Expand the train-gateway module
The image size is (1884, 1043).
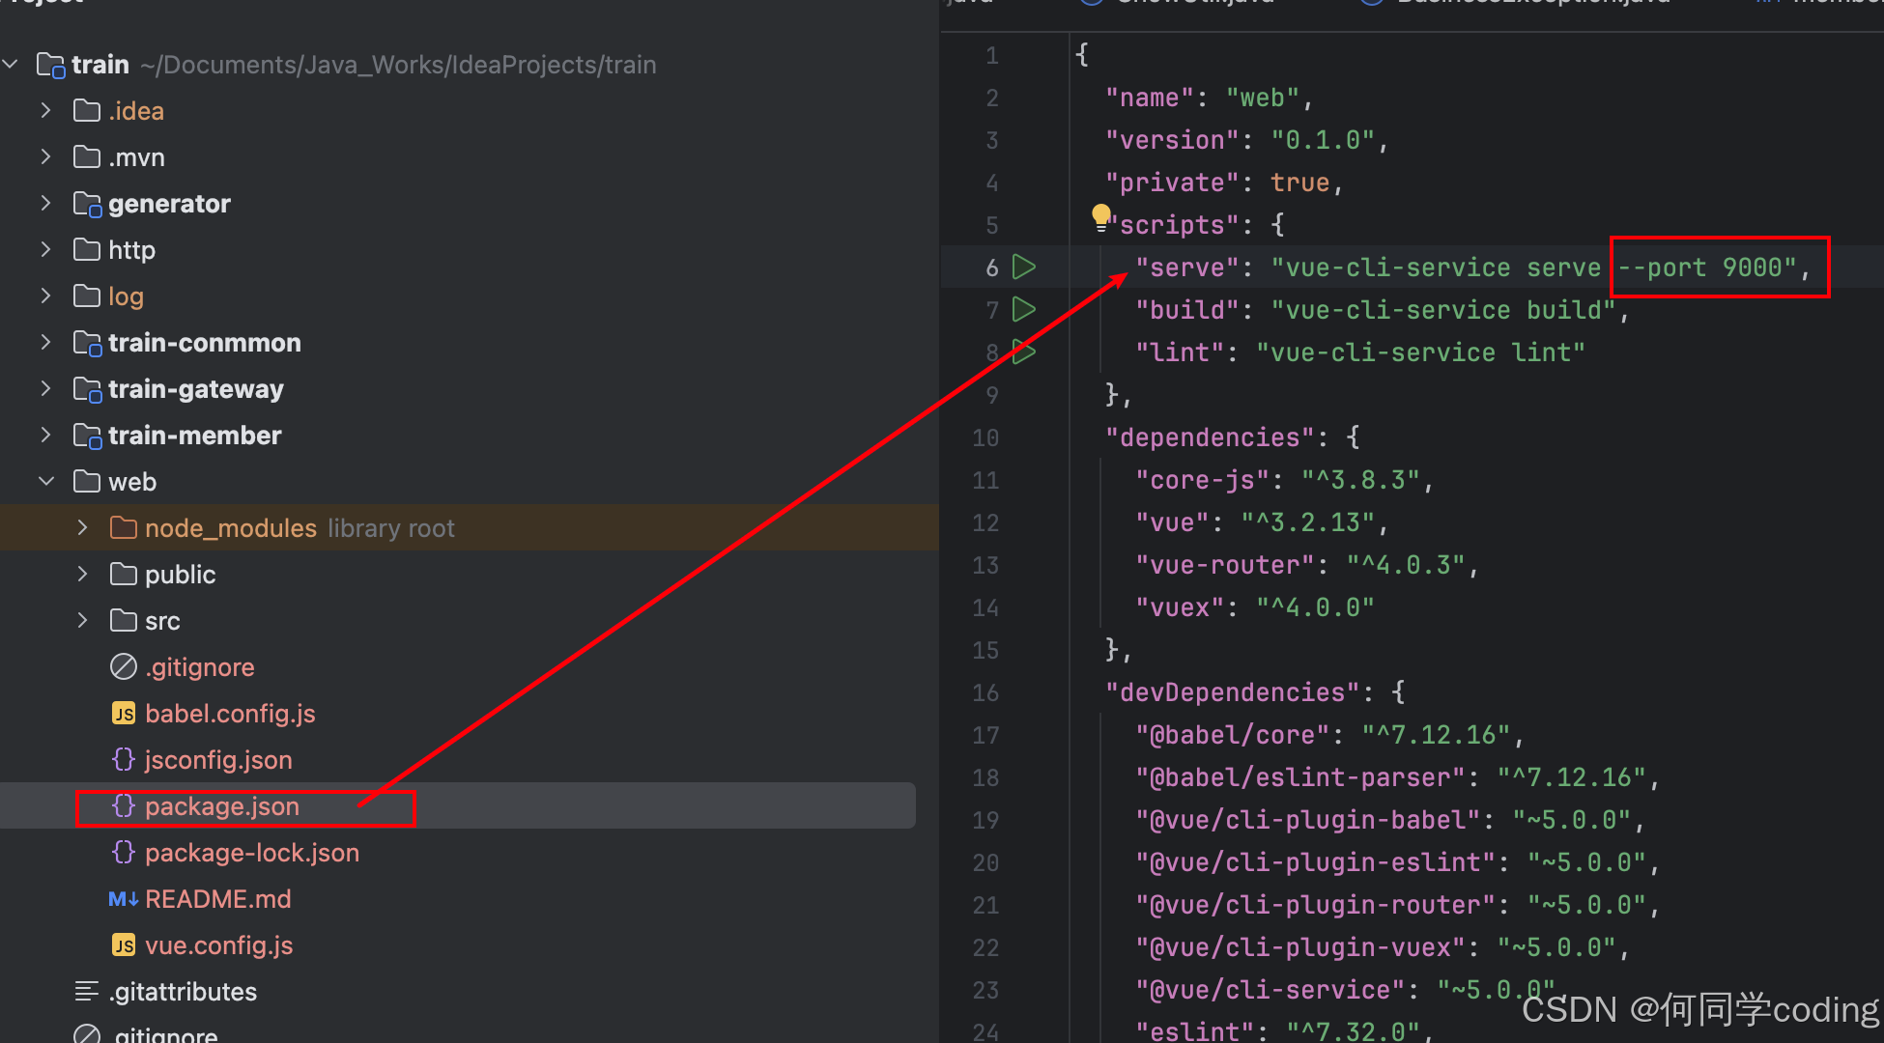pyautogui.click(x=45, y=389)
